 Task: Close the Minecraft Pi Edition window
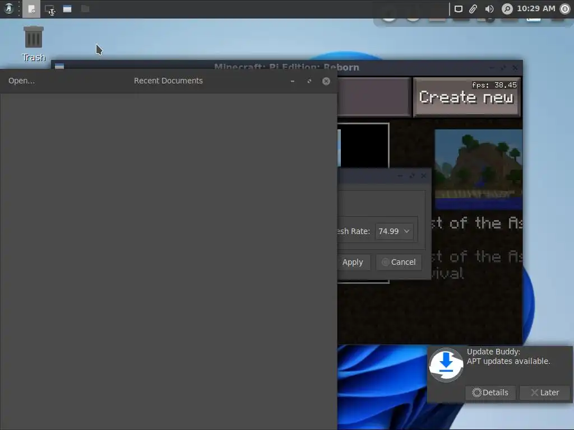point(515,68)
